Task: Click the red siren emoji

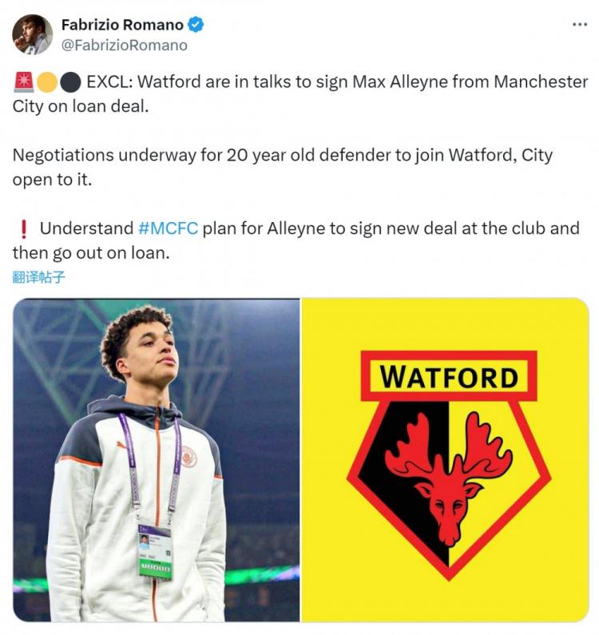Action: [x=24, y=82]
